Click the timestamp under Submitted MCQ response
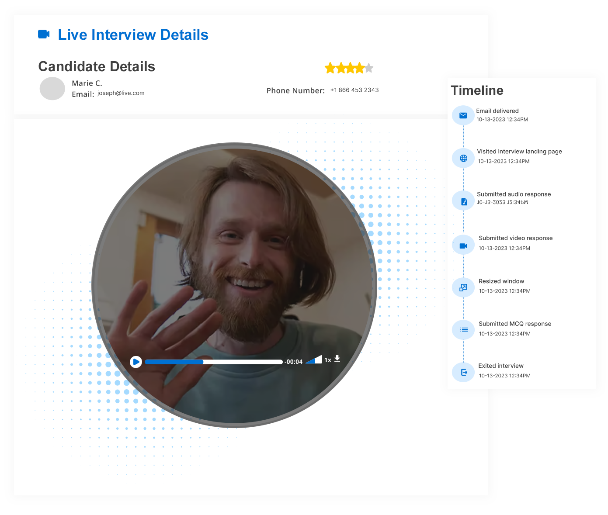Viewport: 608px width, 515px height. point(505,334)
